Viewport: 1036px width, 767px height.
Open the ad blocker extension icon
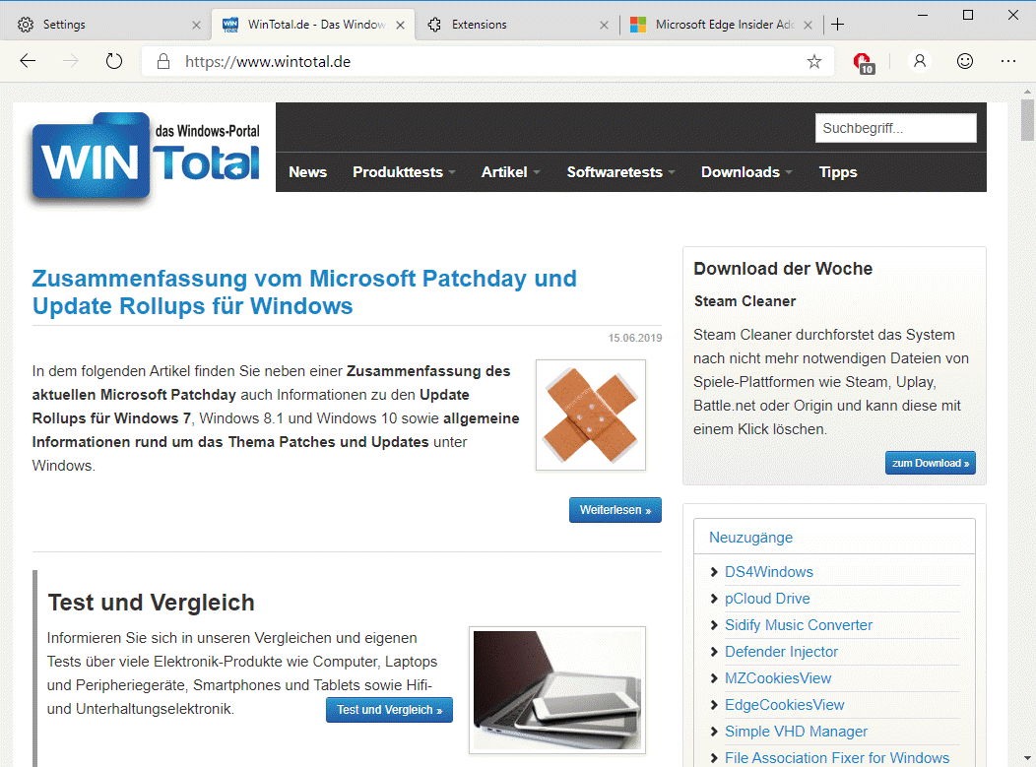(864, 63)
